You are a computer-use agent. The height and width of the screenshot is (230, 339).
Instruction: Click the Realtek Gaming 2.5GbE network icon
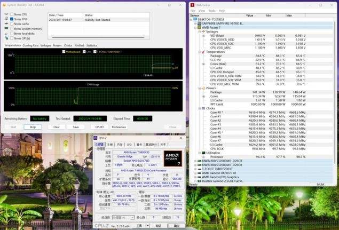tap(199, 181)
